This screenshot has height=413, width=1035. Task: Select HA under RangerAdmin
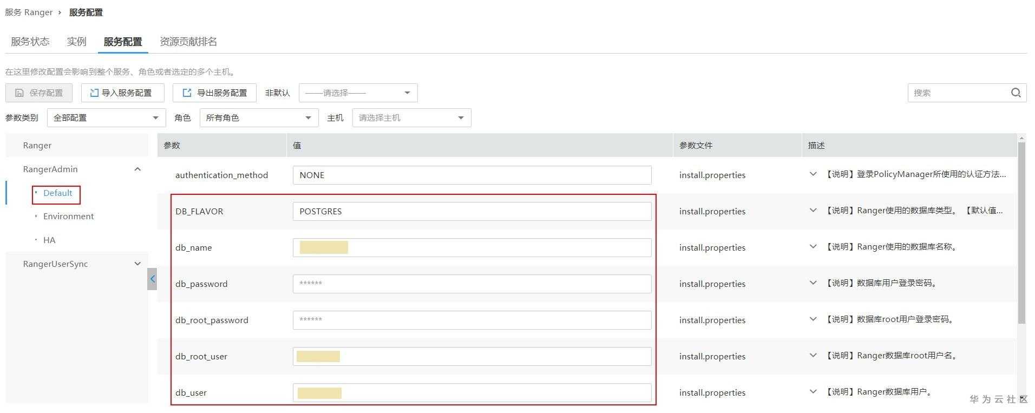click(x=49, y=240)
